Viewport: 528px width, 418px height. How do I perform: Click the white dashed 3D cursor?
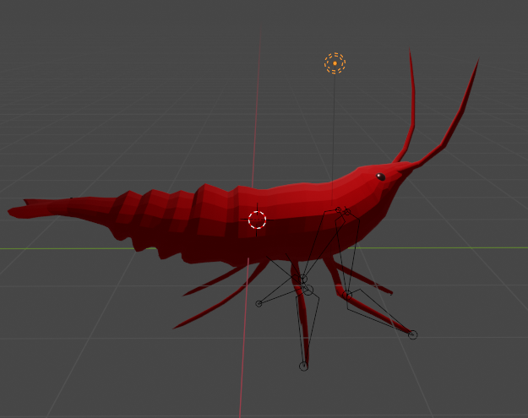tap(258, 220)
